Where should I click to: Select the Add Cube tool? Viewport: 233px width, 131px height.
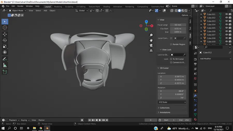click(x=5, y=72)
